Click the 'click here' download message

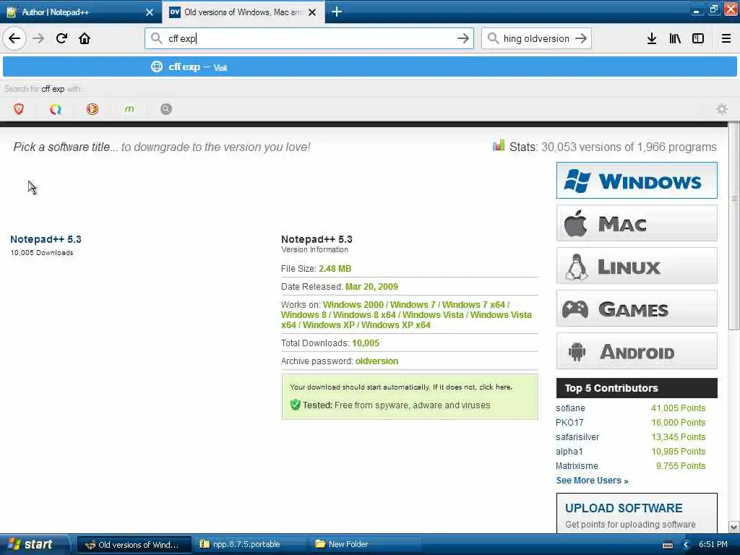click(x=496, y=387)
